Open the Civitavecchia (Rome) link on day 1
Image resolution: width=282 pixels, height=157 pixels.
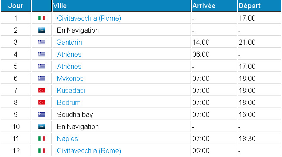(89, 18)
